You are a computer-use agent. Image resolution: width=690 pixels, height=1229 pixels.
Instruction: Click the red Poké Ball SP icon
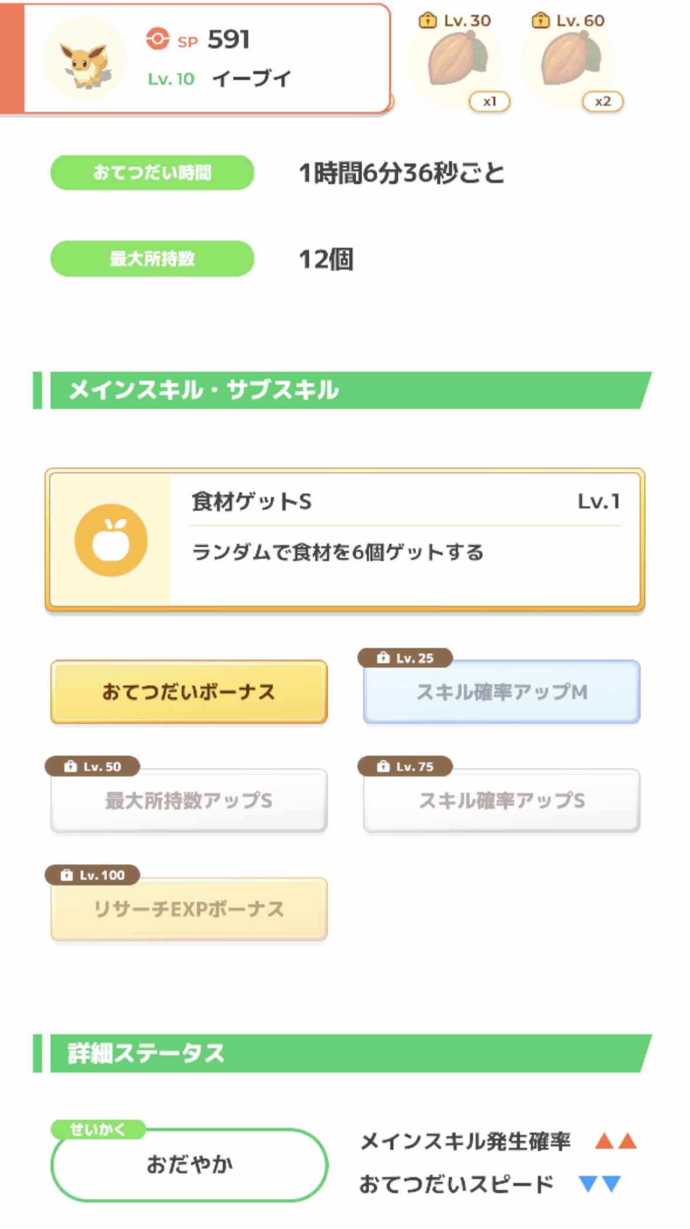(157, 39)
